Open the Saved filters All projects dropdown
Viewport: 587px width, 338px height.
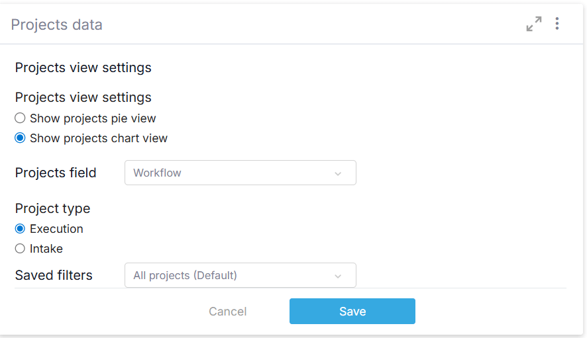[240, 275]
